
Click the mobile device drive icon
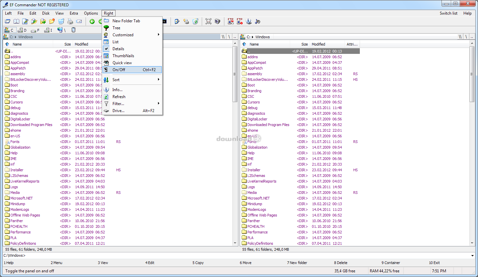(73, 30)
